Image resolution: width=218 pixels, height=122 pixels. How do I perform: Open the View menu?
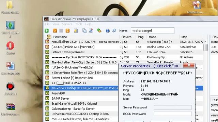56,24
